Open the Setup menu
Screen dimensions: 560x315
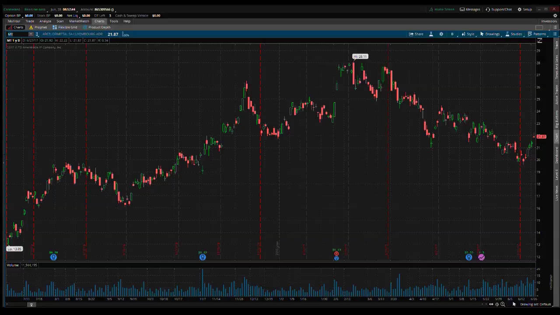click(525, 9)
